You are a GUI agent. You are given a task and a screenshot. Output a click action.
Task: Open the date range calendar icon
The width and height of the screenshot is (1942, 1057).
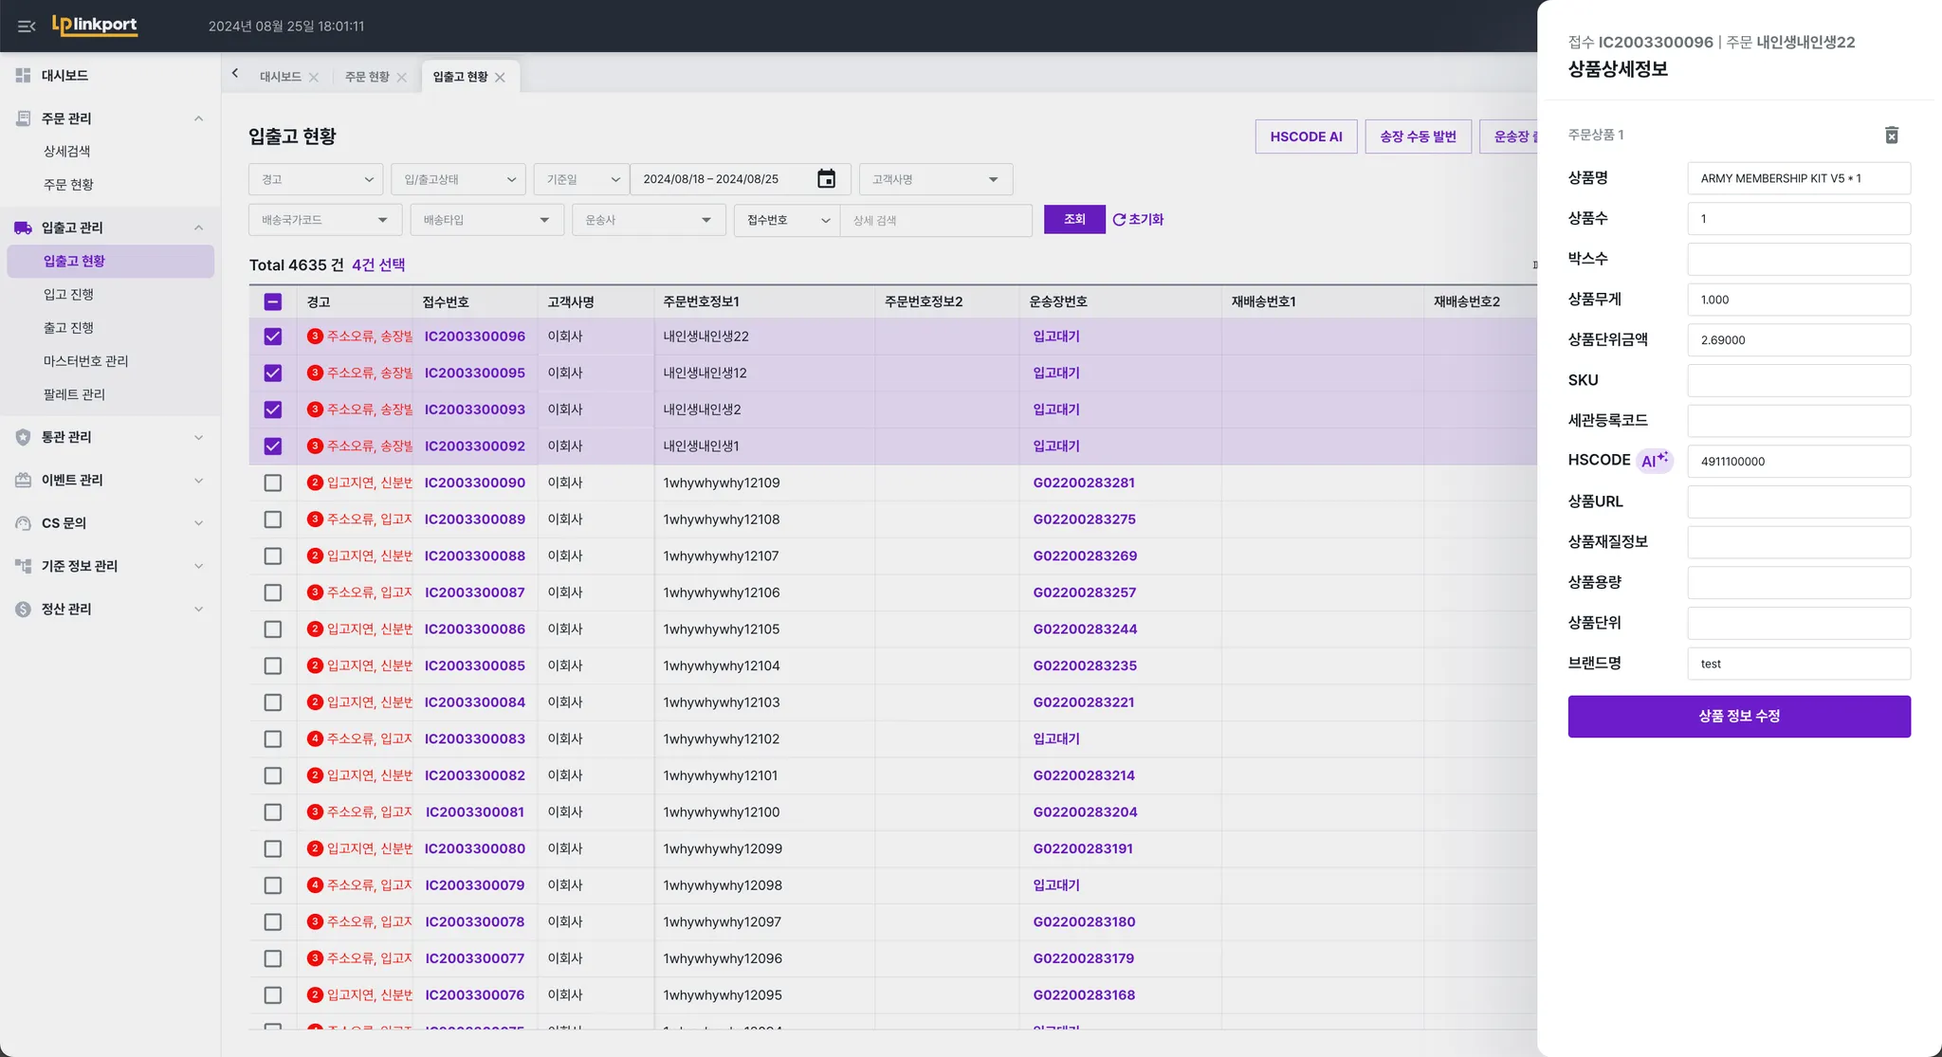point(826,179)
